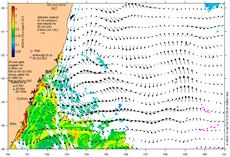Viewport: 230px width, 157px height.
Task: Click the glider track near 151.5°E, 35.6°S
Action: tap(40, 135)
